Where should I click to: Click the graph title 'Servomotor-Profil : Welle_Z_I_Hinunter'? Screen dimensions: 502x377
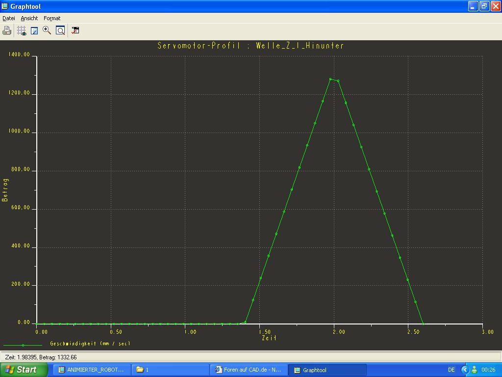[x=251, y=46]
